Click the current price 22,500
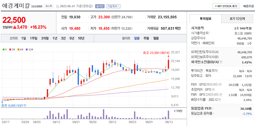The height and width of the screenshot is (126, 255). click(14, 20)
